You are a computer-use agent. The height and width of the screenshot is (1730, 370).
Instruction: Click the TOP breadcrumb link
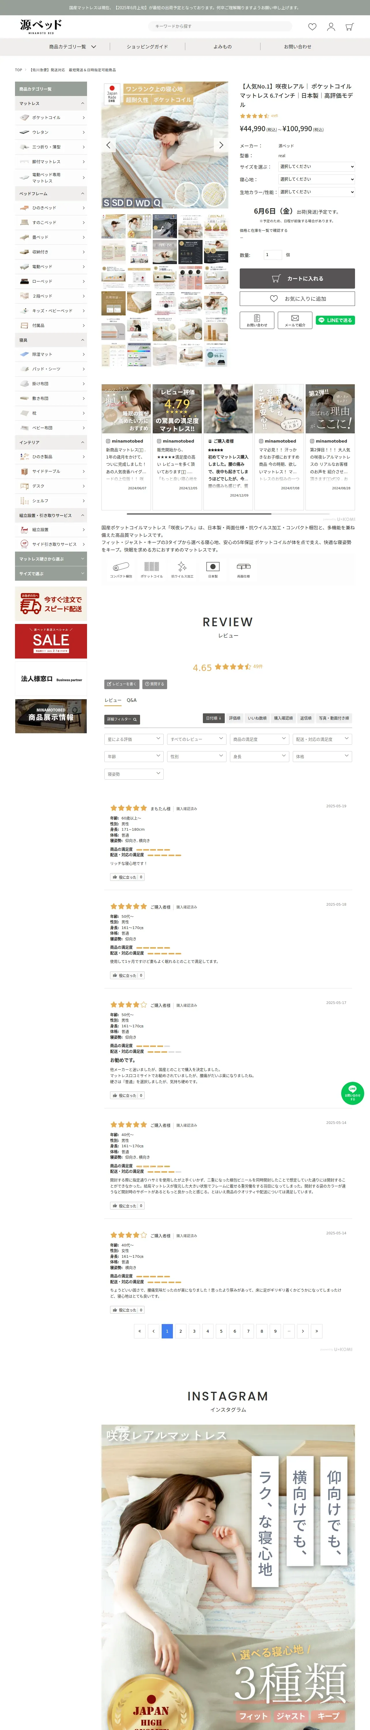[x=19, y=70]
